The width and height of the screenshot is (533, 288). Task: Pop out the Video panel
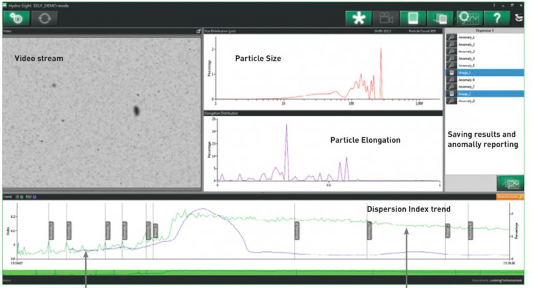[198, 31]
